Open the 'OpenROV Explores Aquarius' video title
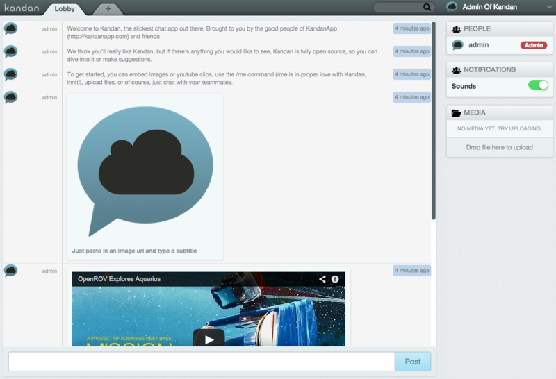556x379 pixels. point(119,279)
